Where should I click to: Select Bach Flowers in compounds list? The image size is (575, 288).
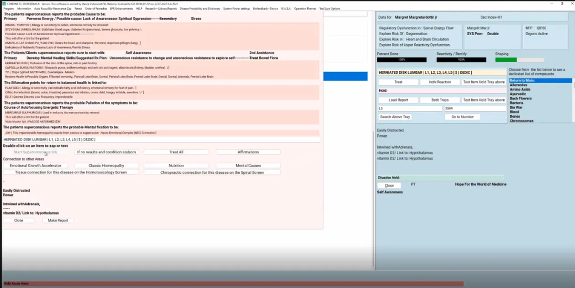click(x=520, y=99)
